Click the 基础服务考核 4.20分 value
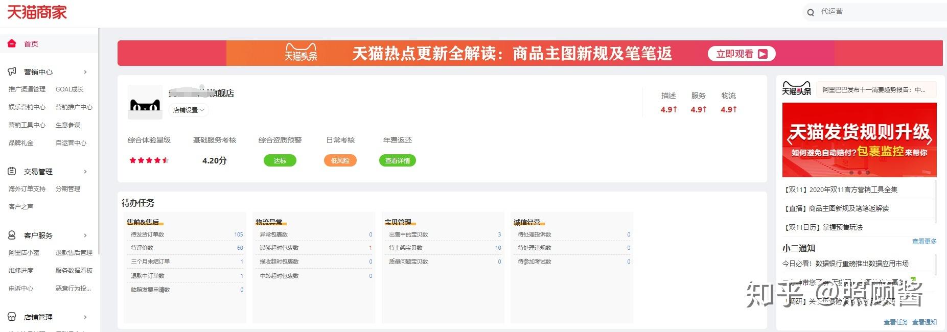This screenshot has height=332, width=947. coord(215,160)
